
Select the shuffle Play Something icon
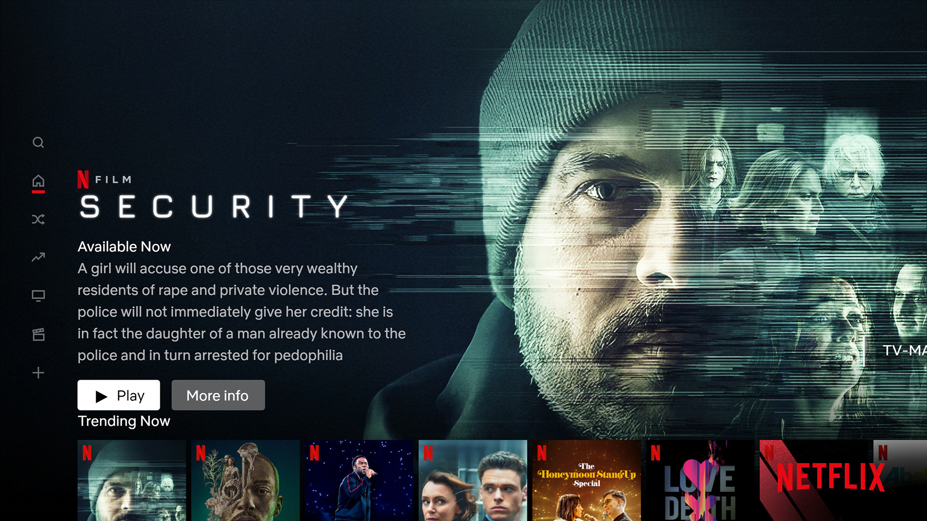[x=38, y=219]
